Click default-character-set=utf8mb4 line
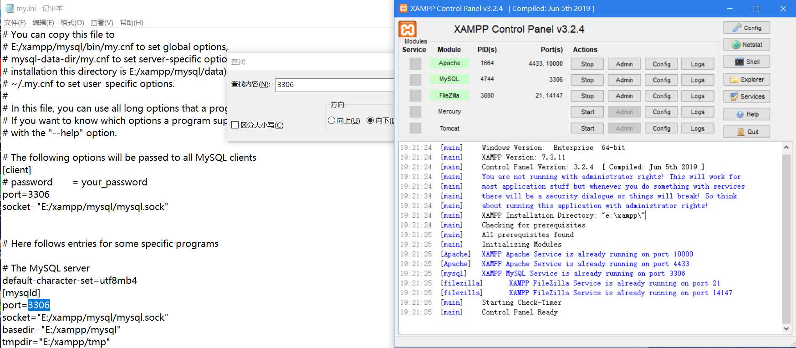 (x=70, y=281)
